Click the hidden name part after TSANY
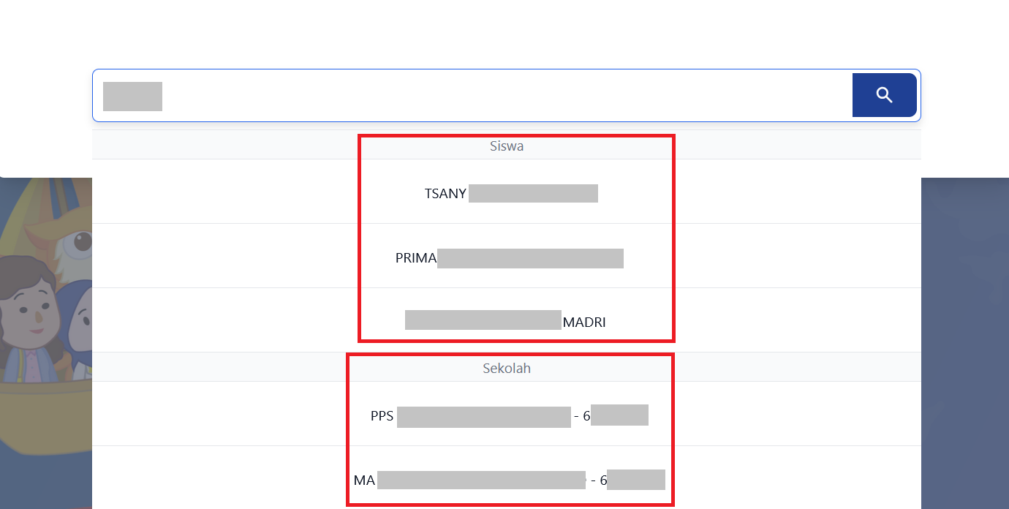This screenshot has height=509, width=1009. (x=533, y=194)
